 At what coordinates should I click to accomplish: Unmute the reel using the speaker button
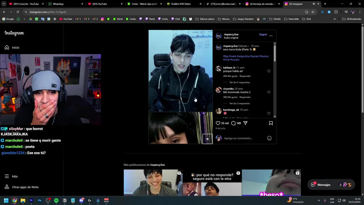click(x=207, y=139)
